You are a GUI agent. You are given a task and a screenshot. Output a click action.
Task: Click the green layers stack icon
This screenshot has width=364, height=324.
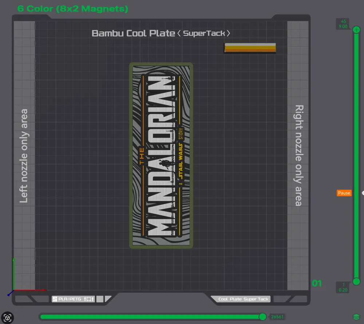(x=356, y=317)
